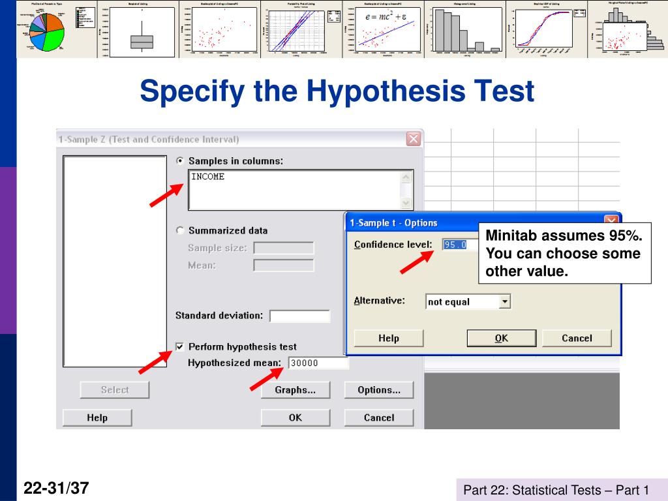Click the regression line e=mc² thumbnail

coord(384,29)
